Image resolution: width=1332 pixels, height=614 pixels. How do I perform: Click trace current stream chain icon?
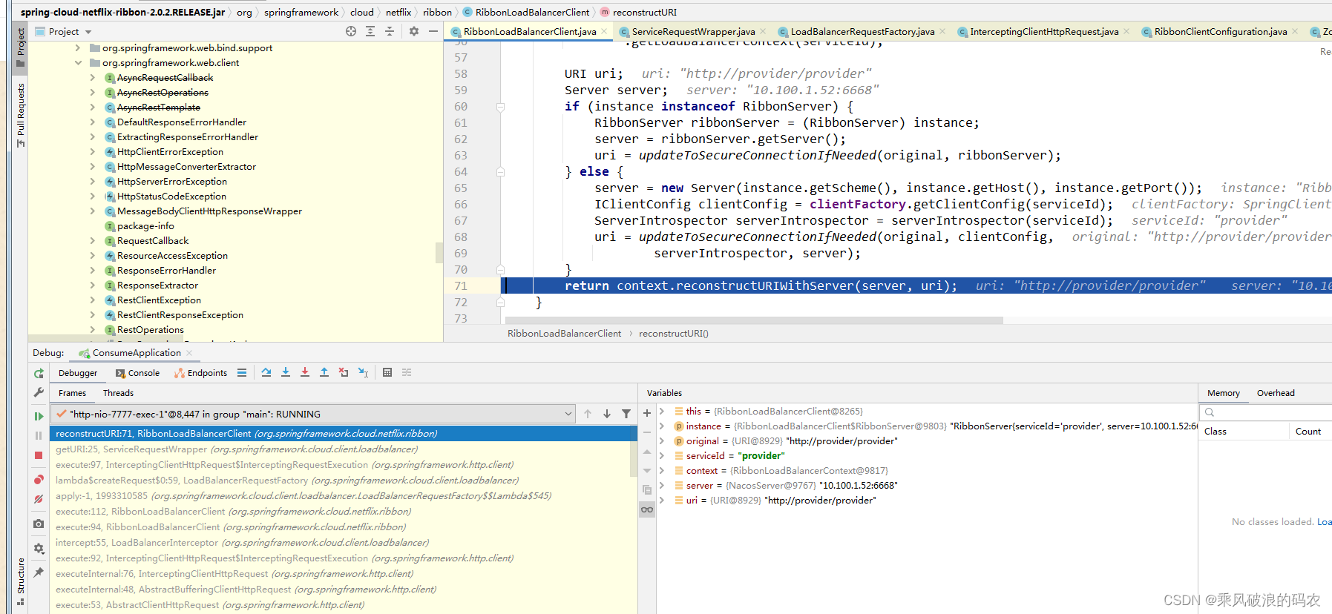click(407, 372)
